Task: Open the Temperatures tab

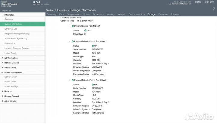Action: tap(74, 14)
